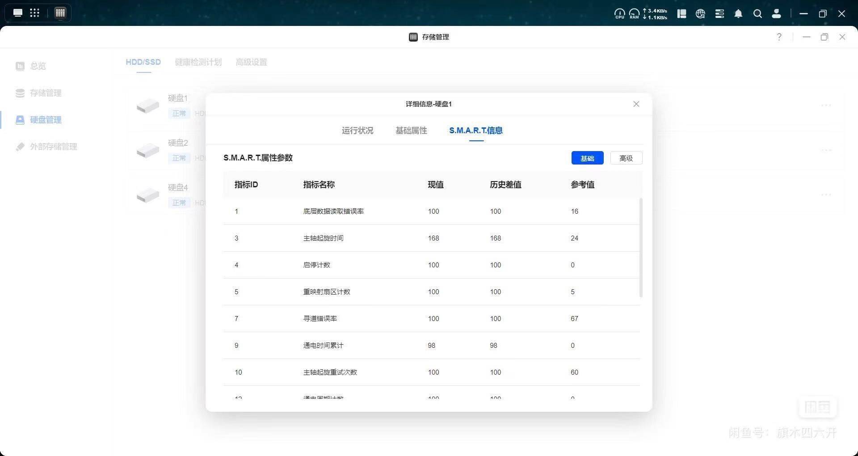
Task: Open global search from the system tray
Action: pyautogui.click(x=758, y=14)
